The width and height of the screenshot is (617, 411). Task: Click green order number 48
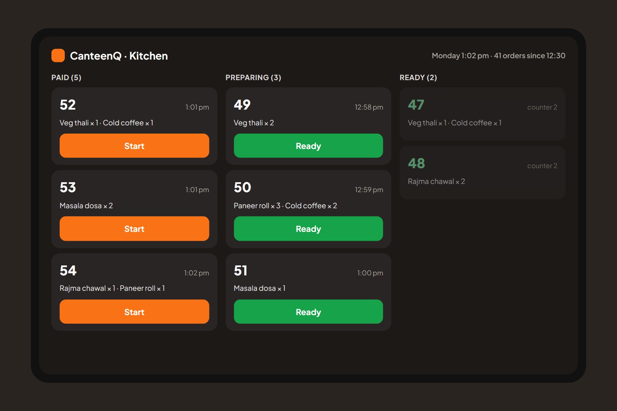click(416, 163)
